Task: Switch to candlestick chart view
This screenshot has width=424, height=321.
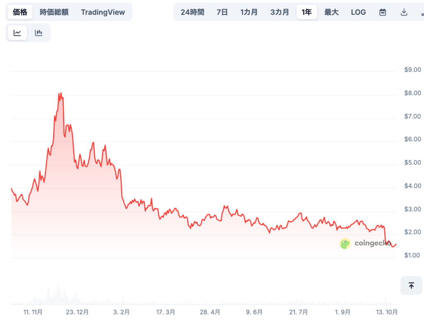Action: tap(39, 33)
